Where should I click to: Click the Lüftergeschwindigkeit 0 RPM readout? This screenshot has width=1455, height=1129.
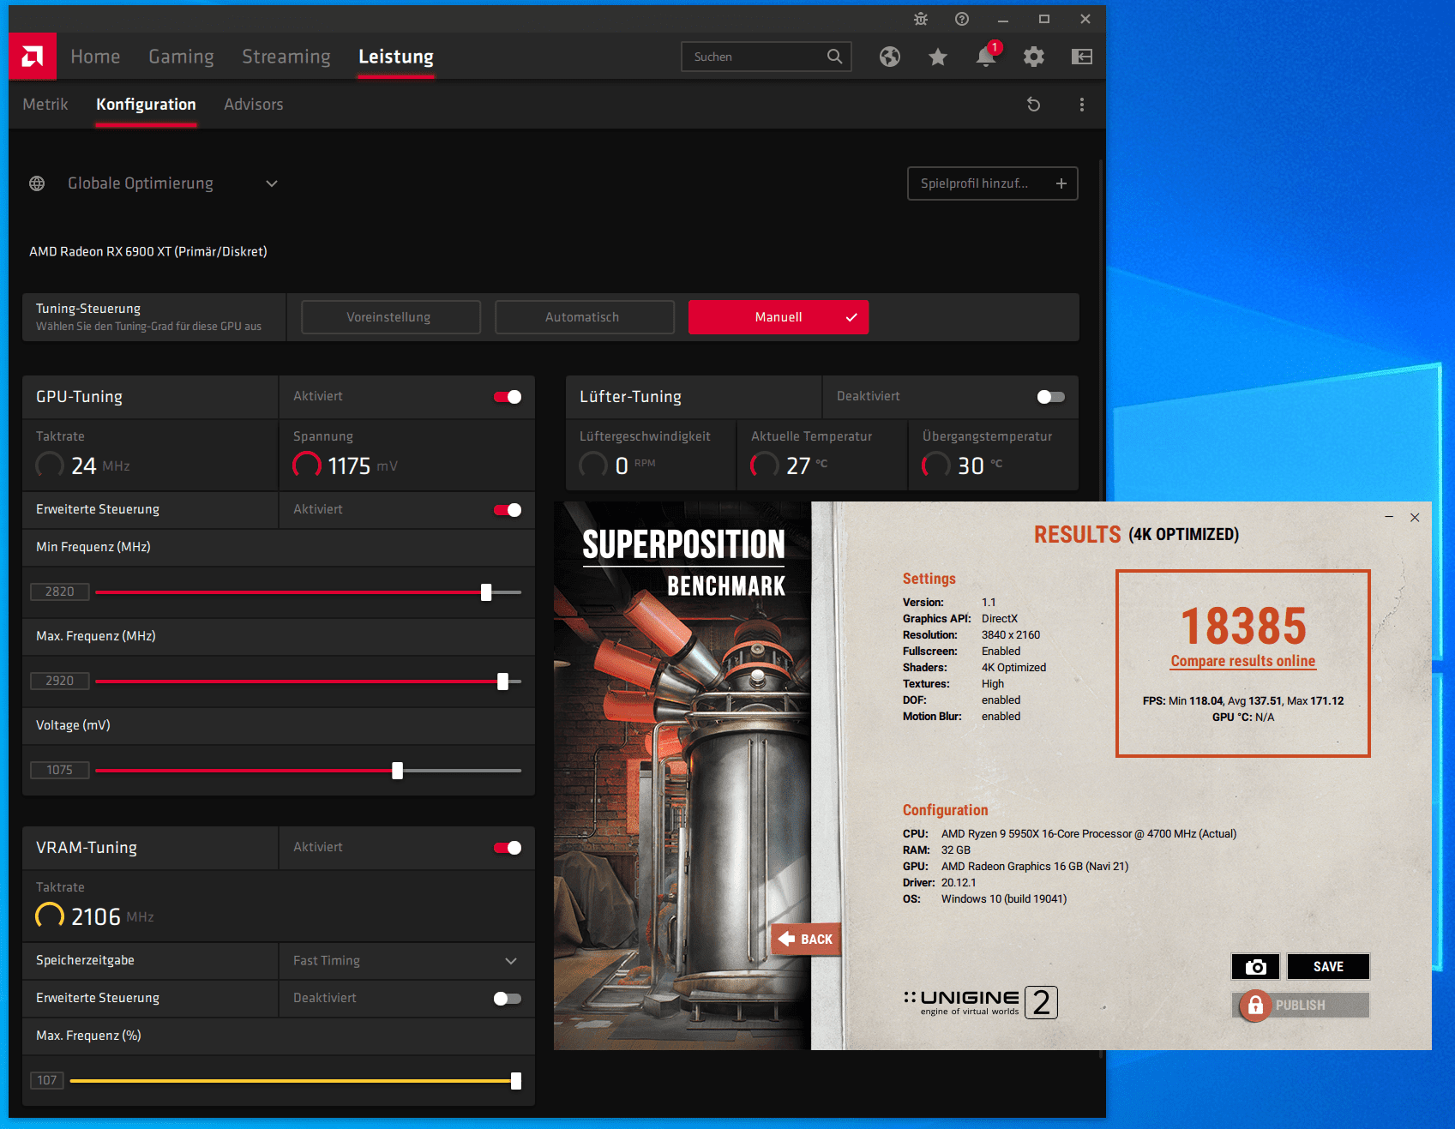click(617, 465)
